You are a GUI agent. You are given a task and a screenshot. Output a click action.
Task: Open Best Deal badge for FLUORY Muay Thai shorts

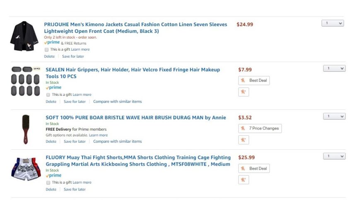click(254, 168)
